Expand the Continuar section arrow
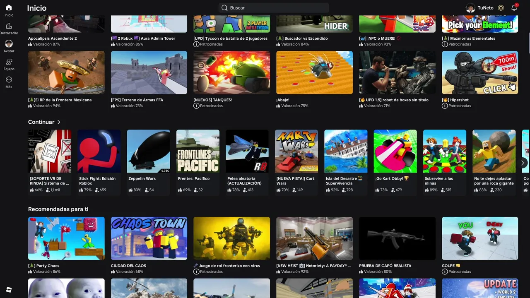Screen dimensions: 530x298 [x=58, y=122]
